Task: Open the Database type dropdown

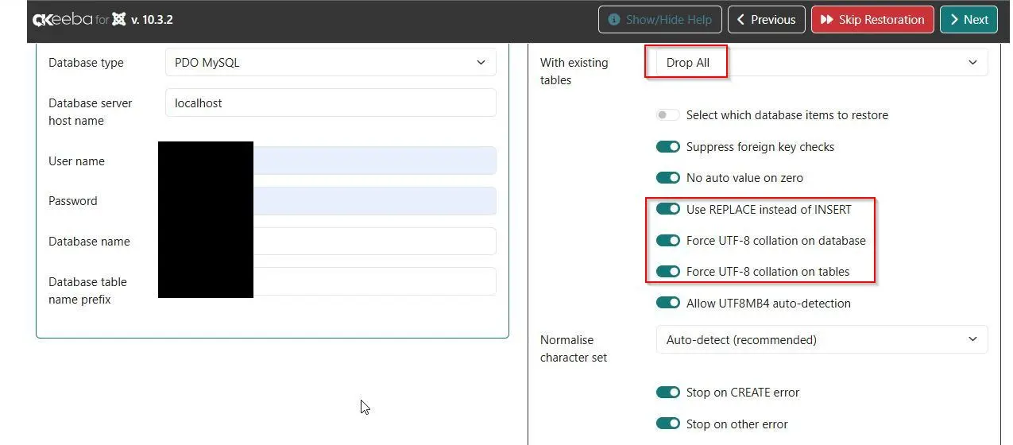Action: pos(331,63)
